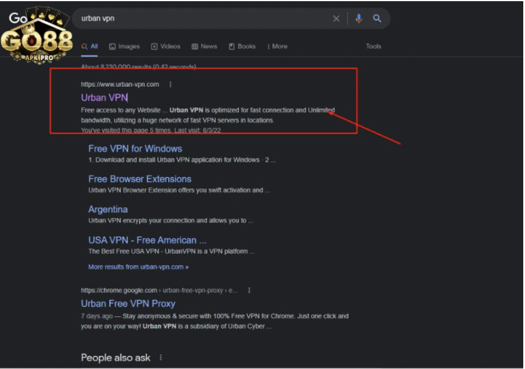The width and height of the screenshot is (525, 369).
Task: Open the Tools options
Action: (x=373, y=46)
